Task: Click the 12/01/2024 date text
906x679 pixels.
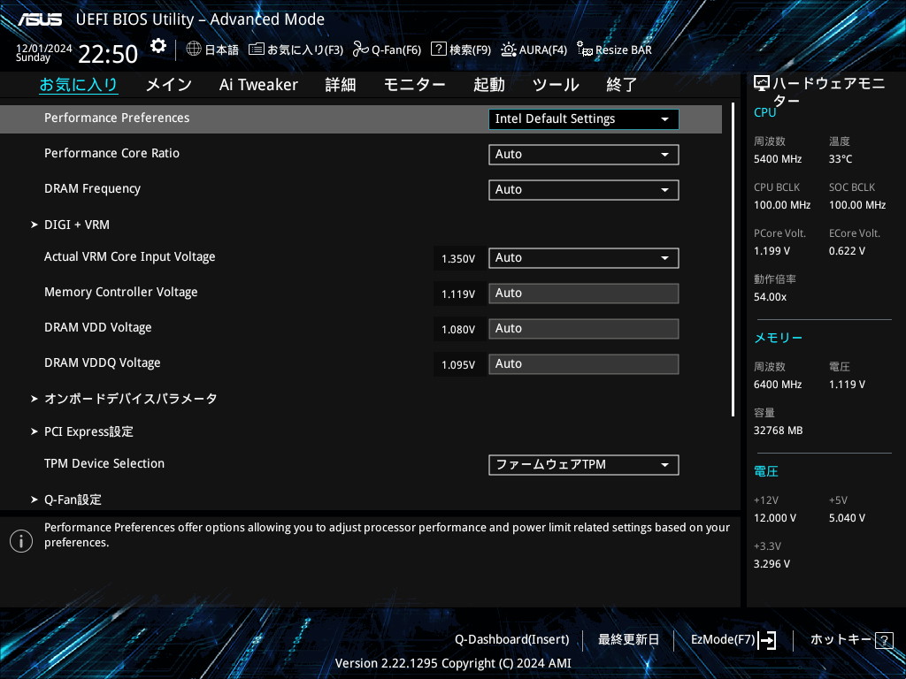Action: 44,49
